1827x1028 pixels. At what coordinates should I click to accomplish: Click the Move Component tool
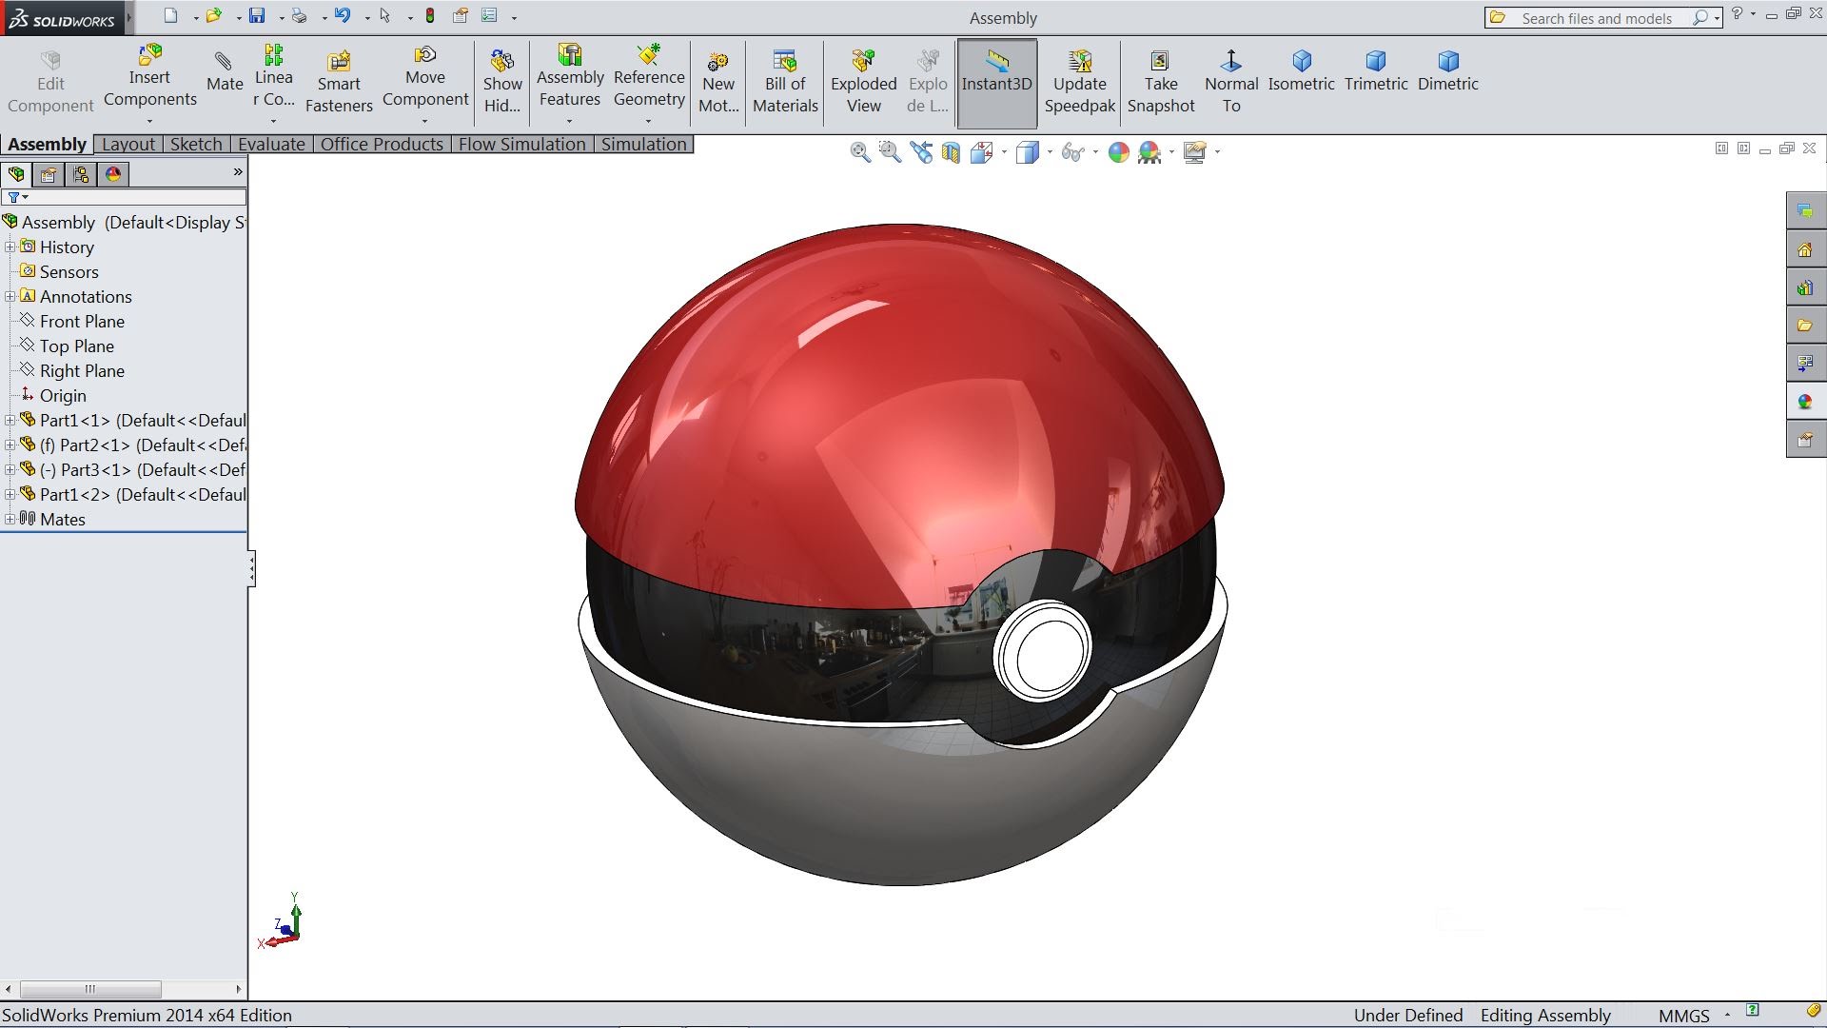pos(425,80)
